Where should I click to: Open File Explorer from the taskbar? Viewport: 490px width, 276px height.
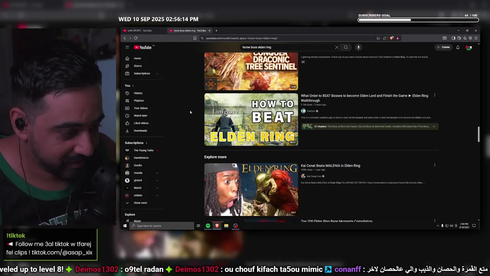point(226,226)
